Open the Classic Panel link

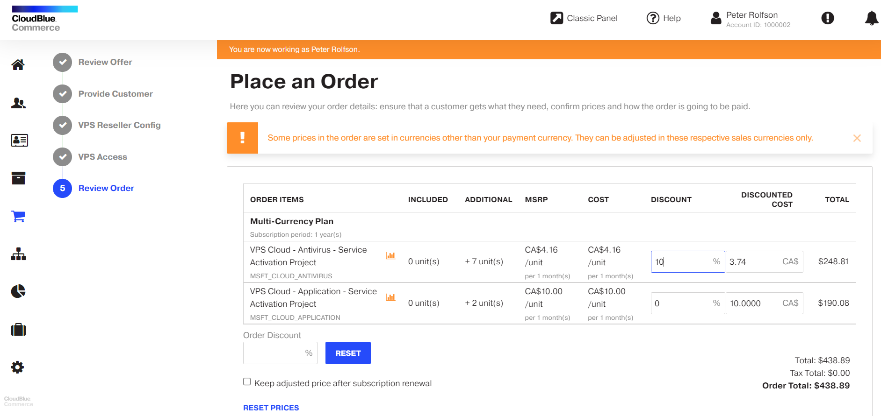(x=584, y=18)
